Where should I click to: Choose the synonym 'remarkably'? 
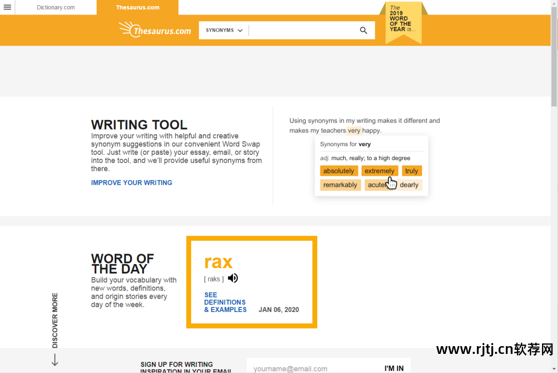[x=340, y=185]
